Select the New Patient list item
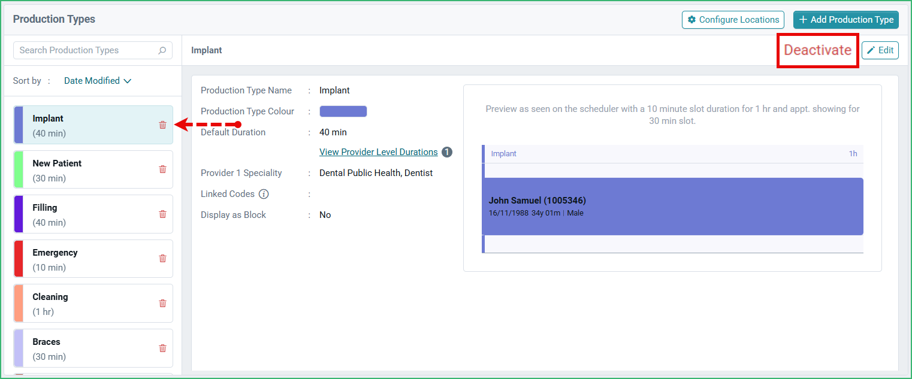This screenshot has width=912, height=379. 93,169
